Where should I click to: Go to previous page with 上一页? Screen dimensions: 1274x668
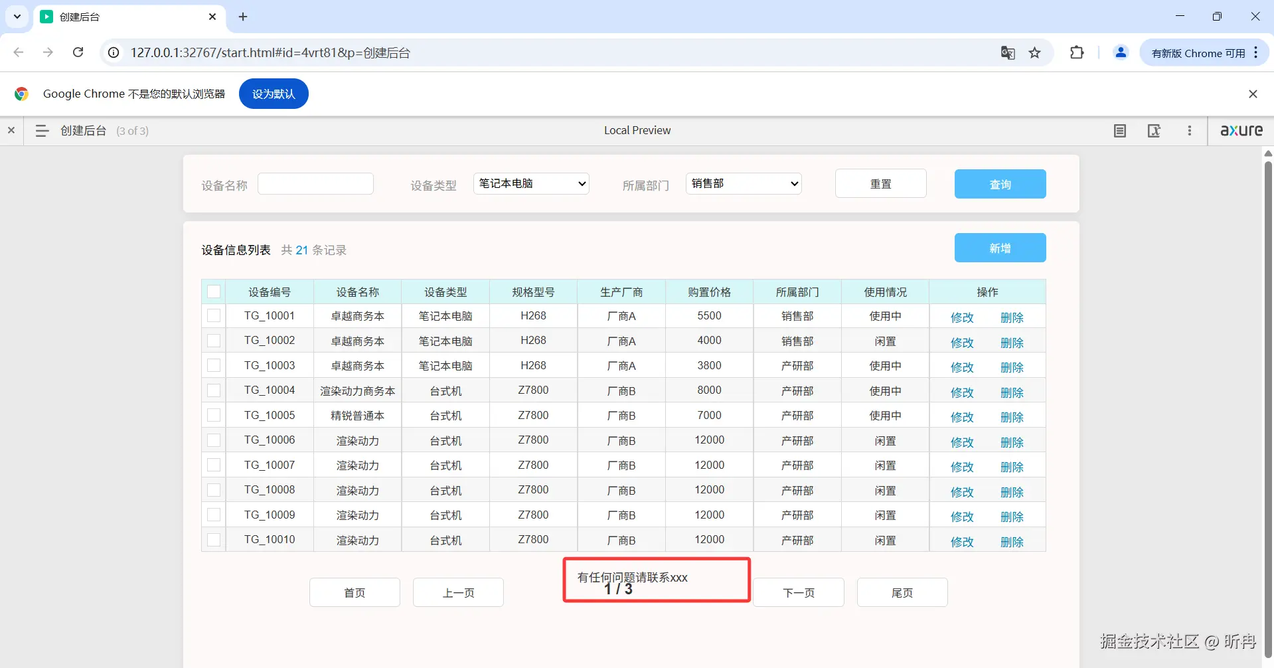458,592
